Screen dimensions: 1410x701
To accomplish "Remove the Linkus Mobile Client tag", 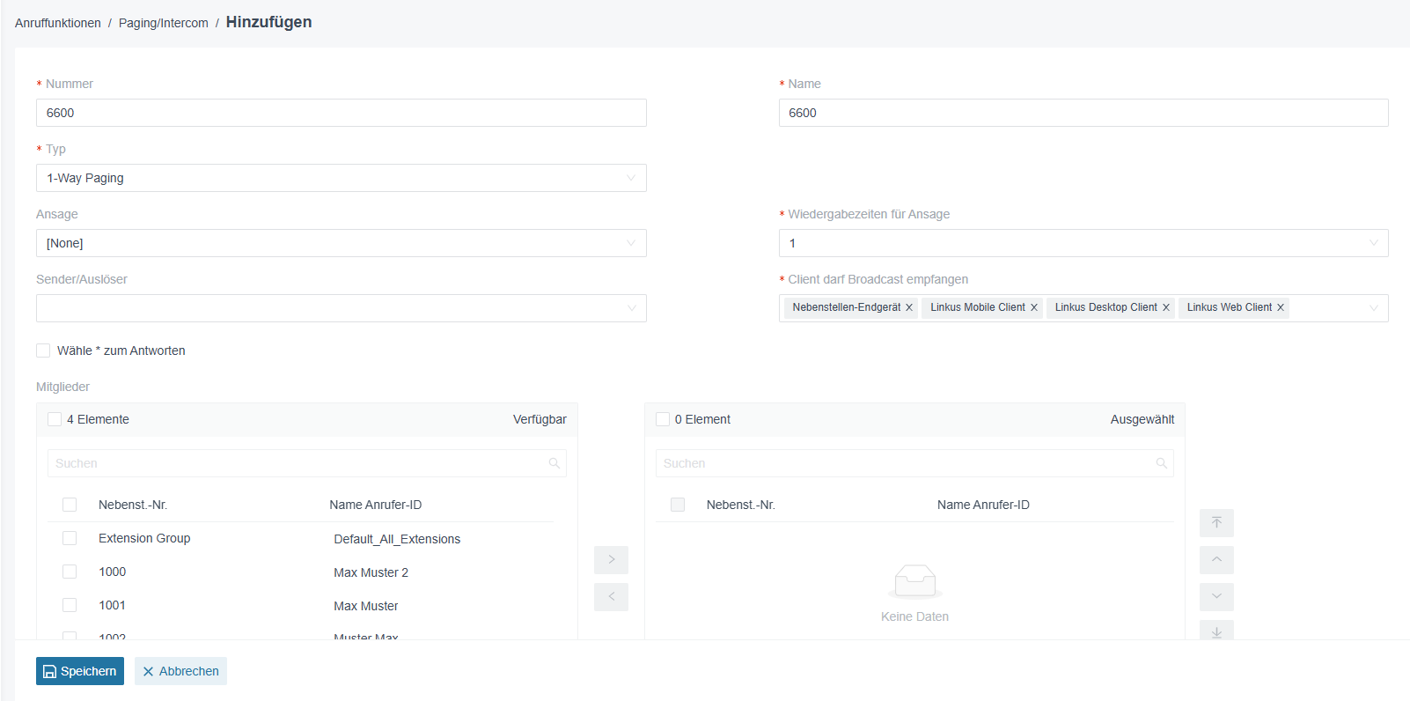I will 1034,307.
